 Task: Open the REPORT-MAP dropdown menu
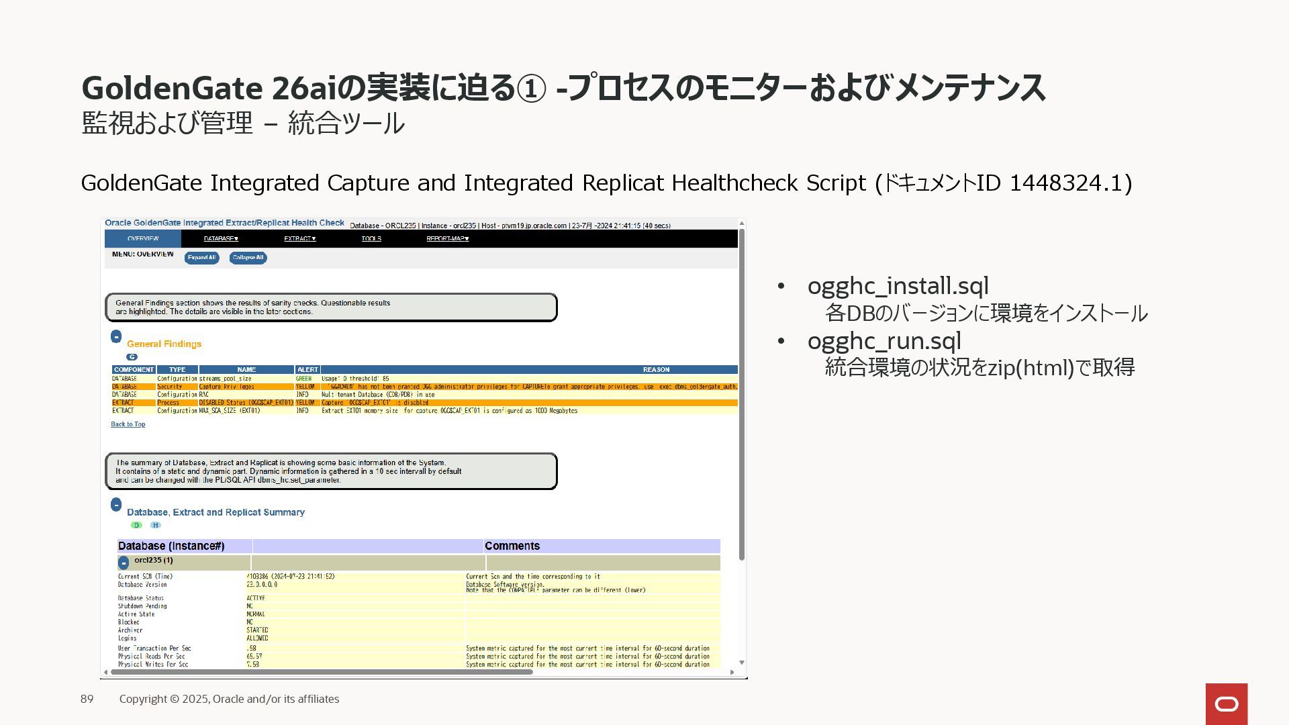tap(447, 239)
